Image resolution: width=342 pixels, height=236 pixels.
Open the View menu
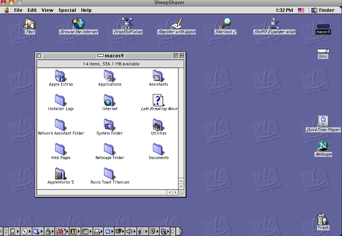coord(47,10)
